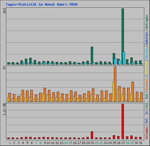Viewport: 150px width, 146px height.
Task: Click the chart title Tages-Statistik im Monat Maerz 2026
Action: click(42, 4)
